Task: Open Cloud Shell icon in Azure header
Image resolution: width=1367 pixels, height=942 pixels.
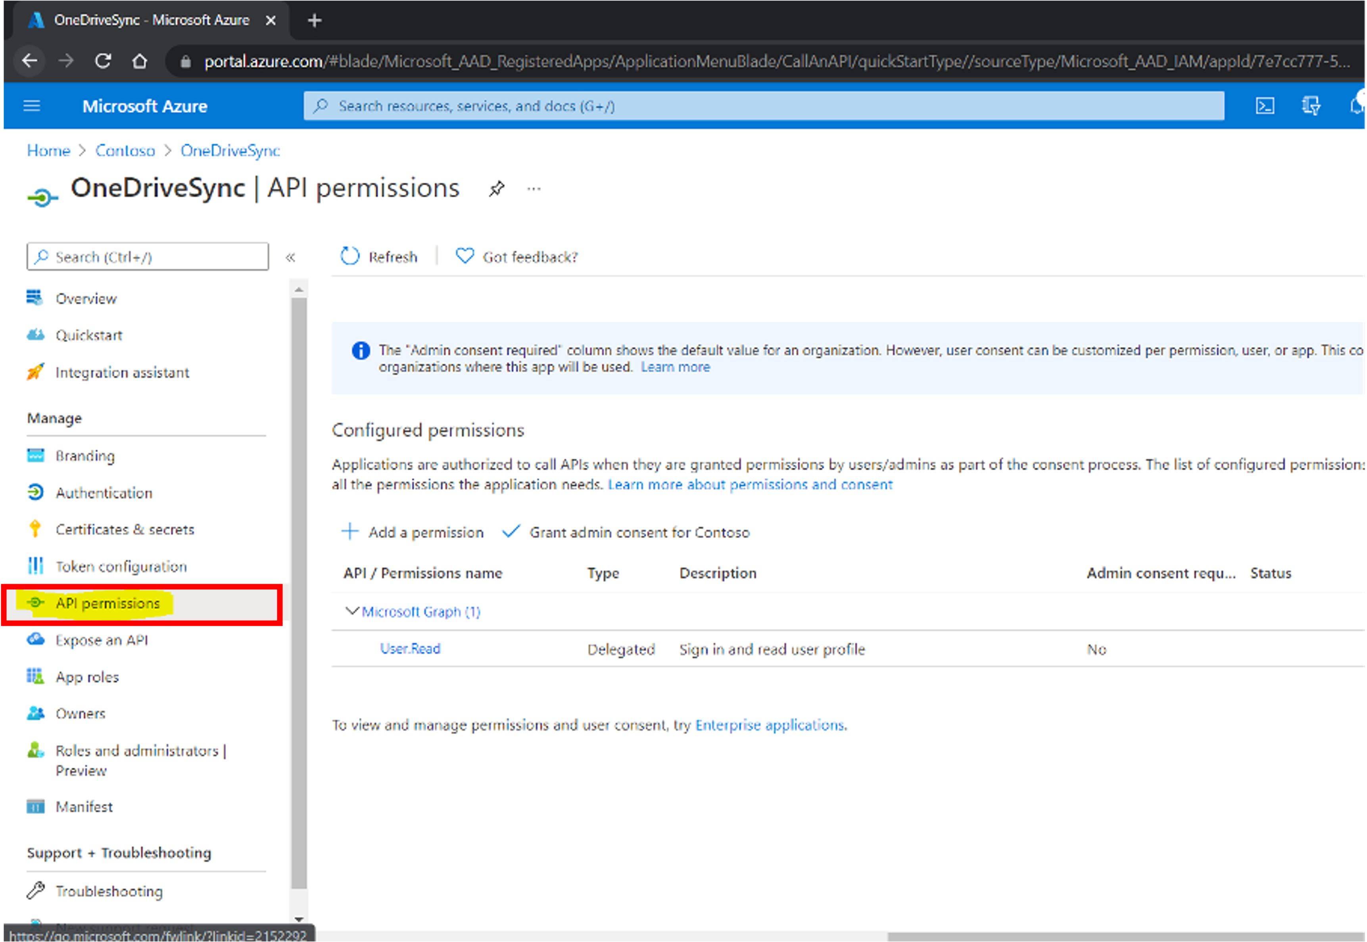Action: pos(1265,106)
